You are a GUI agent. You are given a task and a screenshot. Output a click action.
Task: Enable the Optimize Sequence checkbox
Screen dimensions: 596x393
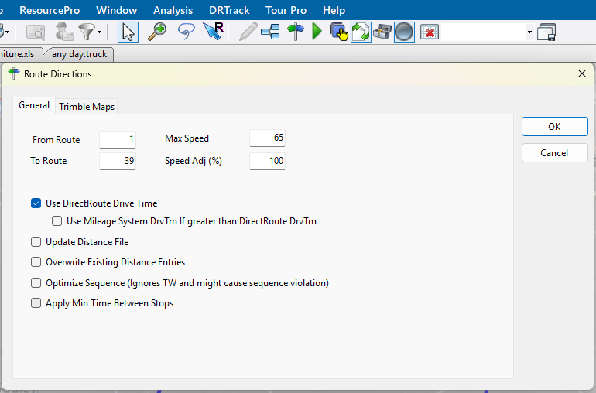(36, 283)
